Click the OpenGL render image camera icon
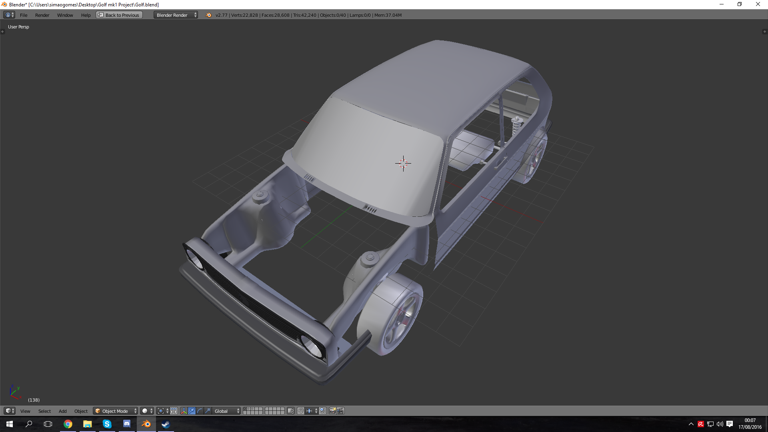The width and height of the screenshot is (768, 432). 332,411
